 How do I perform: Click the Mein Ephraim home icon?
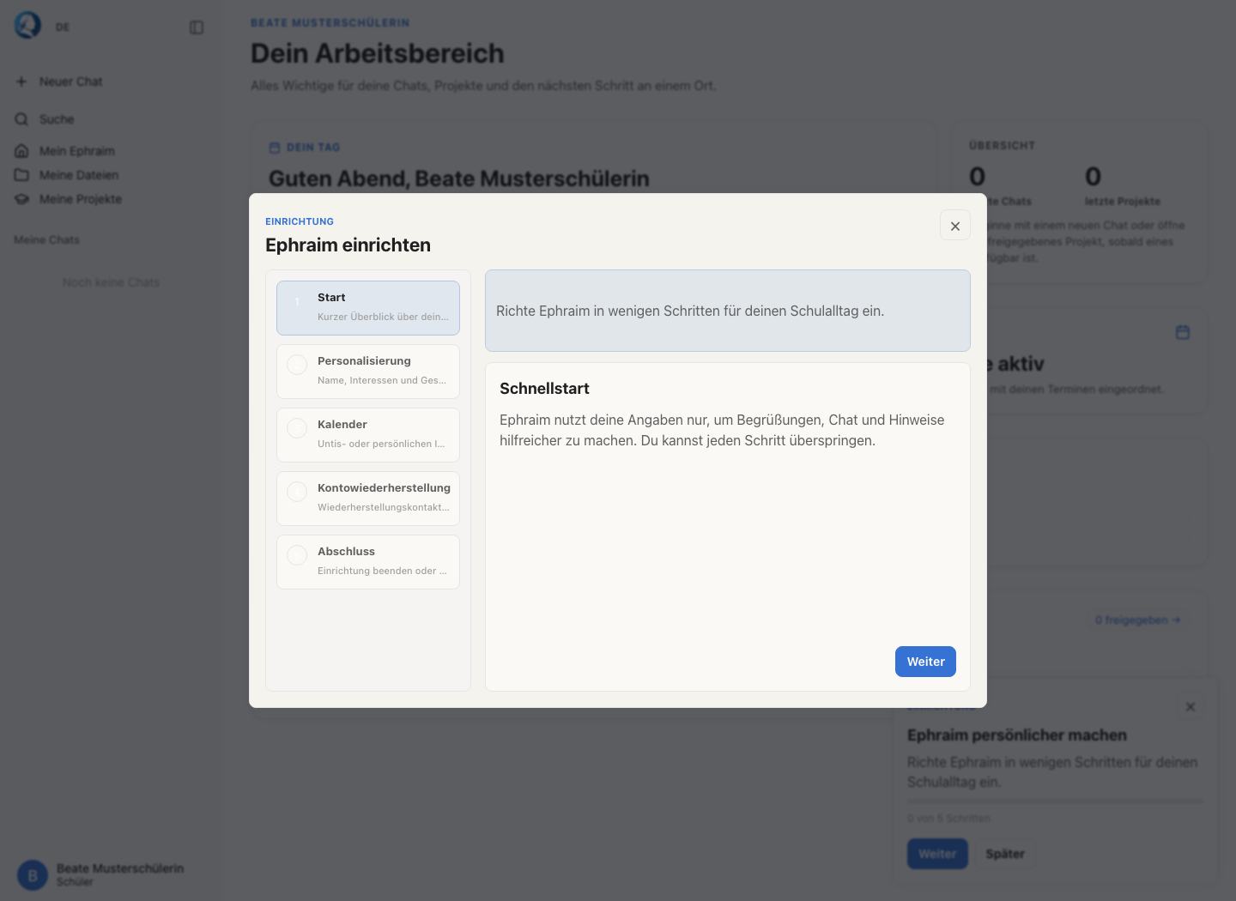tap(21, 151)
